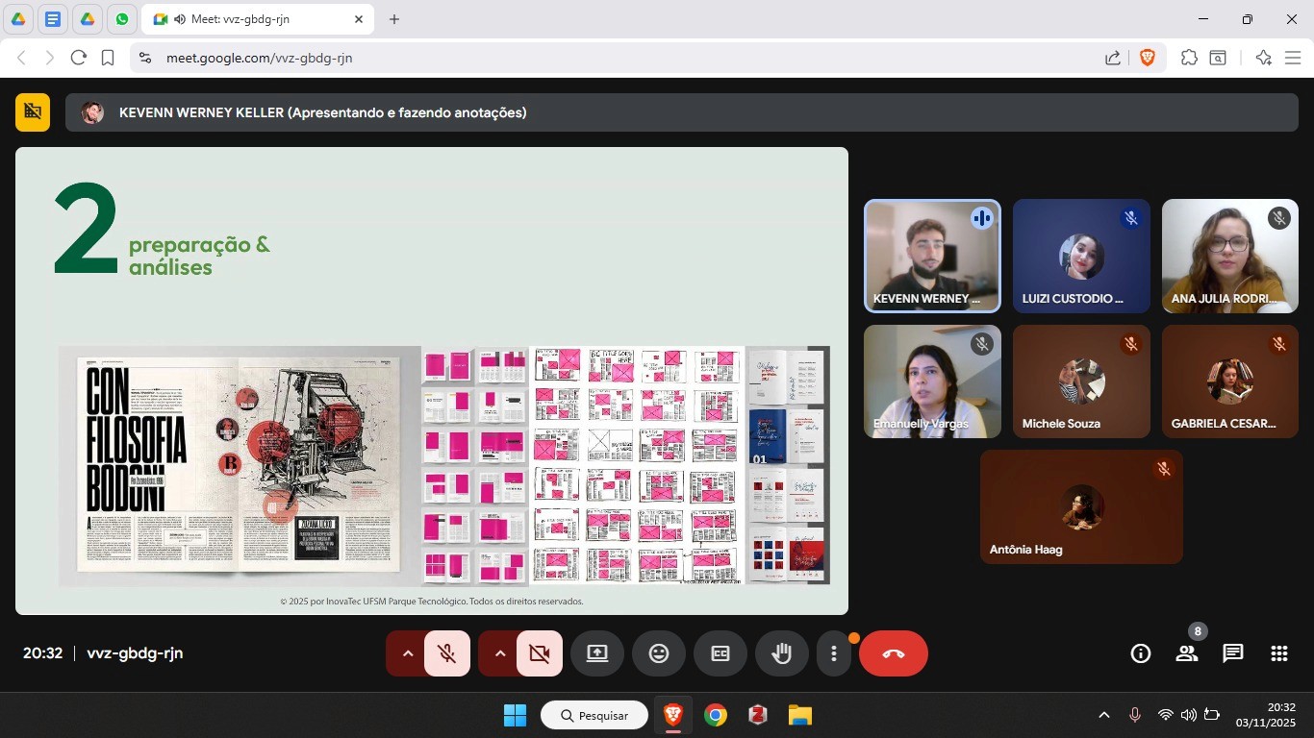Click the taskbar microphone indicator
The height and width of the screenshot is (738, 1314).
pyautogui.click(x=1135, y=715)
